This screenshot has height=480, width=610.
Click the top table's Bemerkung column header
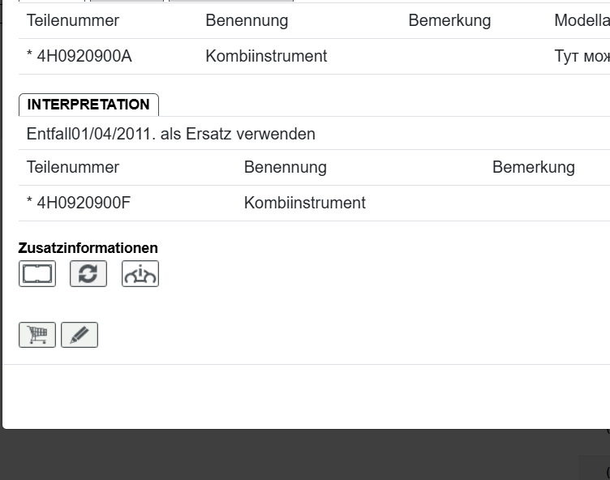click(x=449, y=21)
